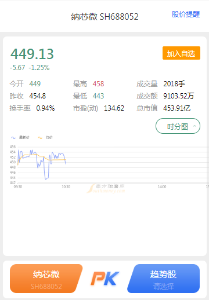The image size is (209, 300).
Task: Click the chevron arrow in 时分图 selector
Action: [194, 126]
